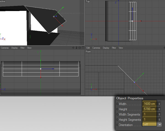Click the Front viewport label

88,51
